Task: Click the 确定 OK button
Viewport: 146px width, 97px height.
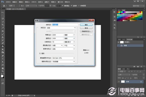Action: [x=86, y=25]
